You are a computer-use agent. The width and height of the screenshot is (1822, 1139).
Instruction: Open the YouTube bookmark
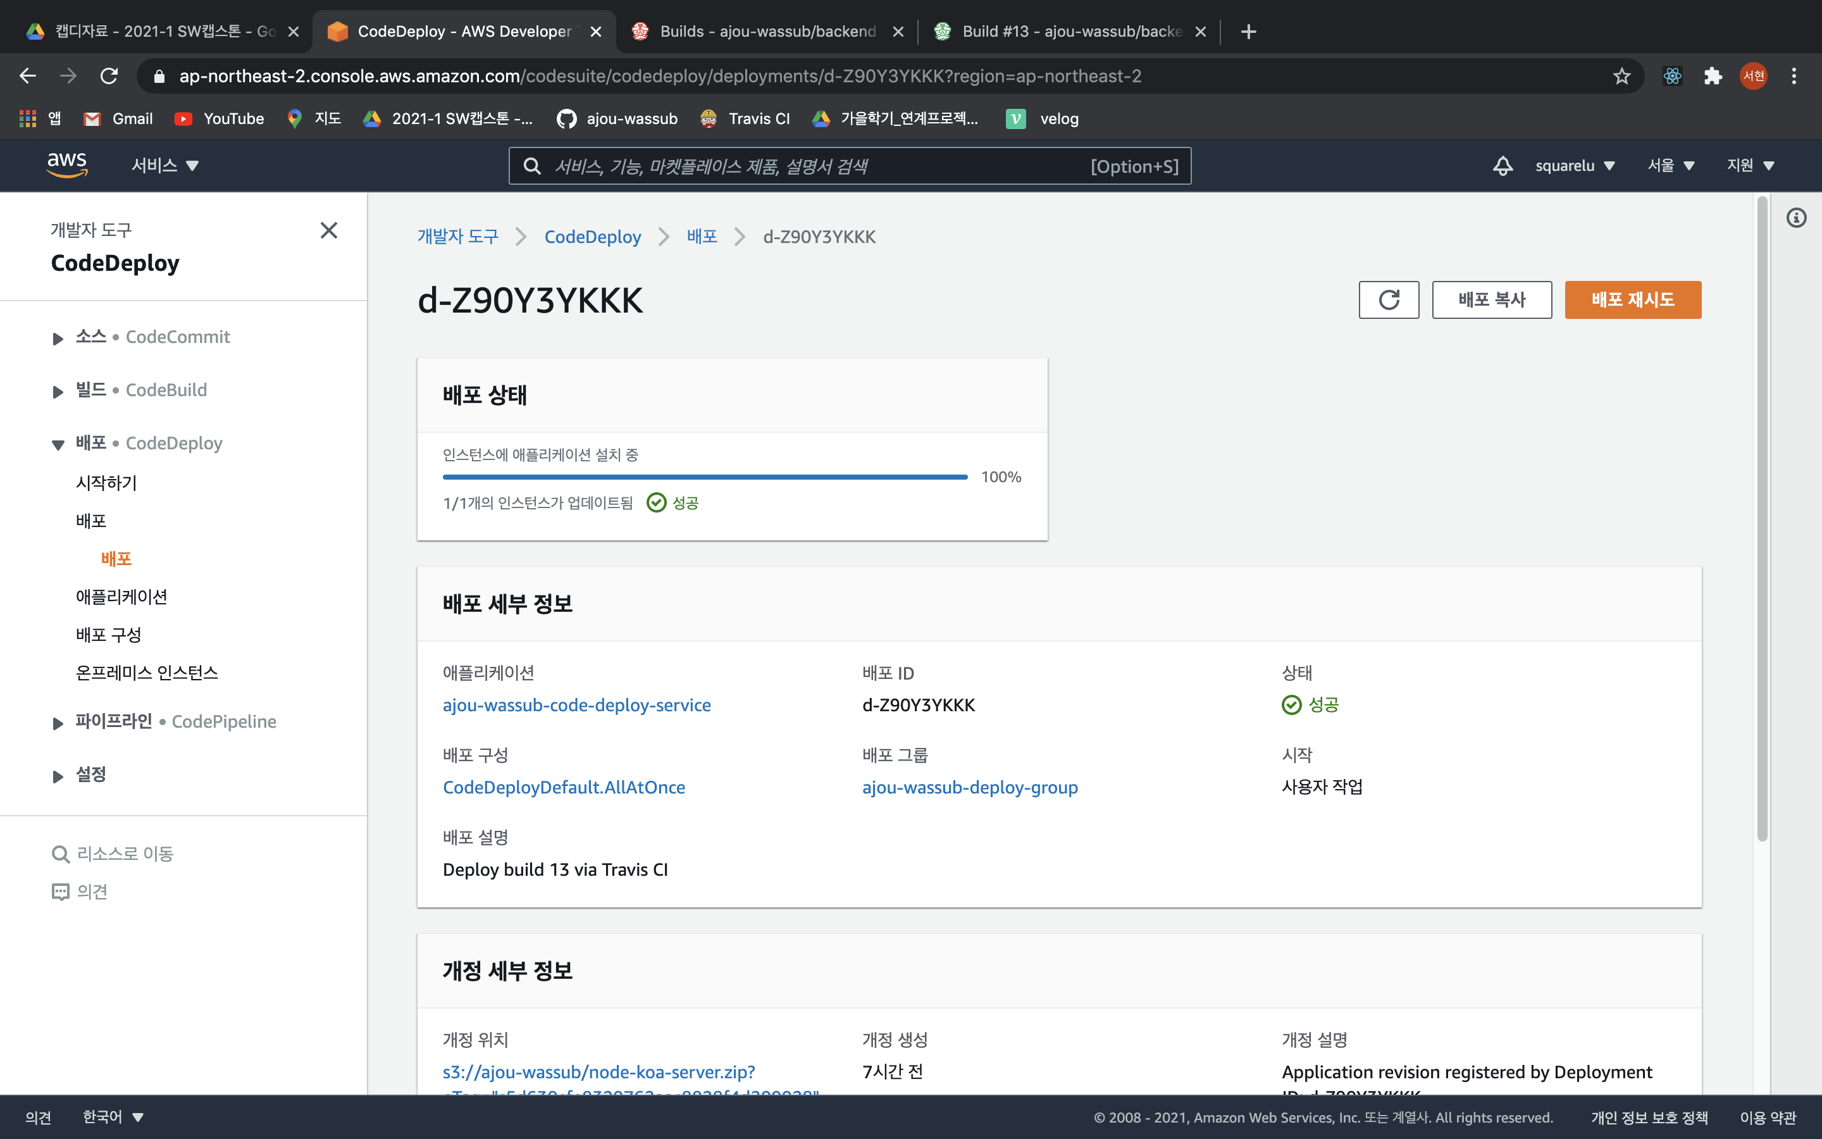tap(219, 118)
